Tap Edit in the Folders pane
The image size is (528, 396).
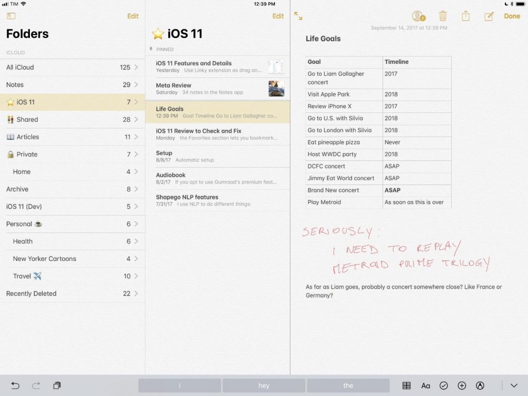133,16
